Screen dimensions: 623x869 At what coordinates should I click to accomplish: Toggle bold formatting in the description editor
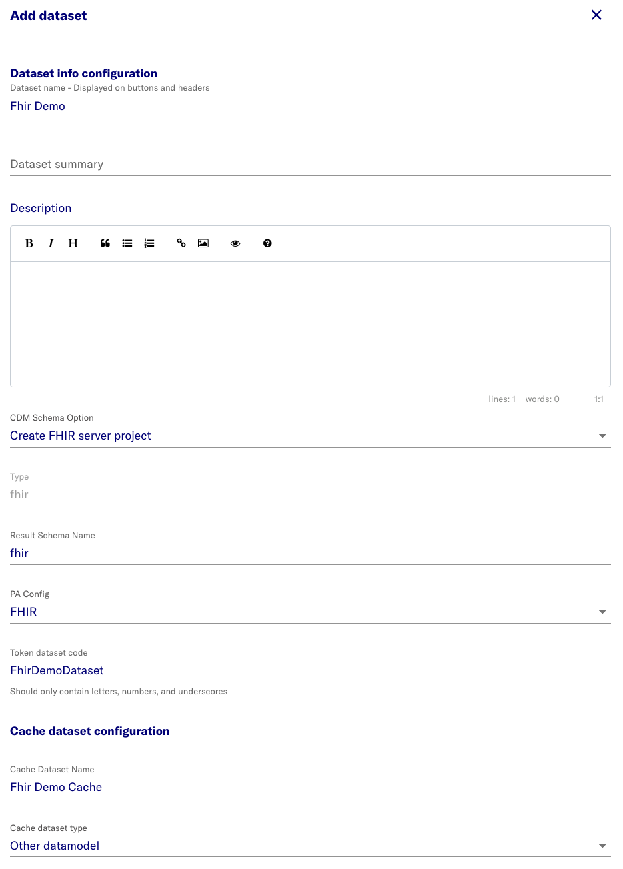(x=29, y=243)
